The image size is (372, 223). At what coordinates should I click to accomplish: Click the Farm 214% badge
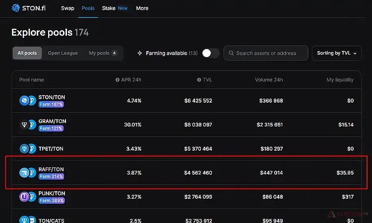point(51,176)
